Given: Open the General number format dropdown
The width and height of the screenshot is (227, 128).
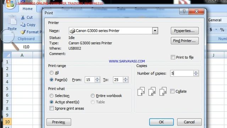Looking at the screenshot, I should click(217, 20).
